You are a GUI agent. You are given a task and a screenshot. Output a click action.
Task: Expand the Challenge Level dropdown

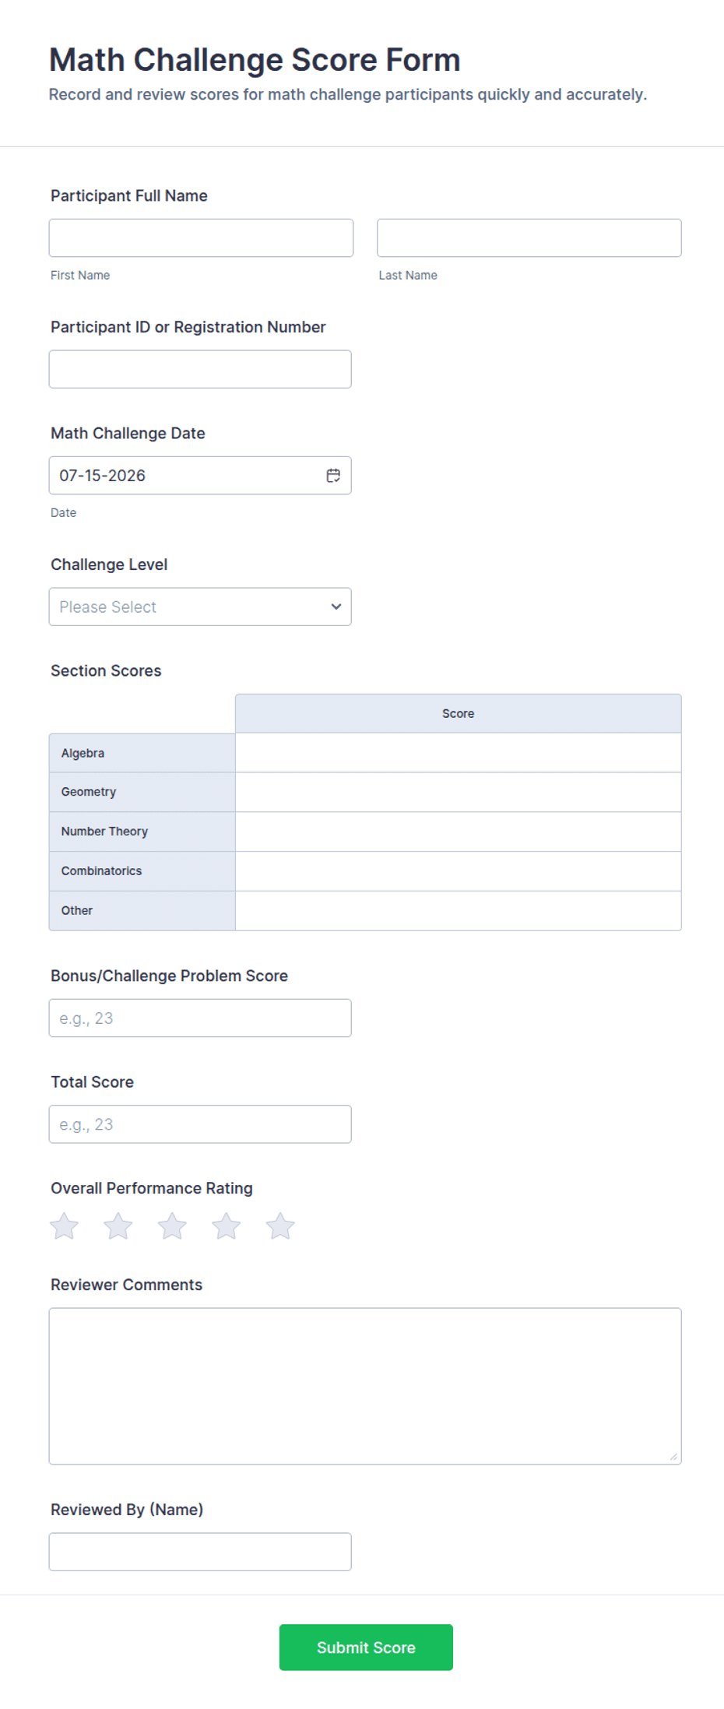coord(200,607)
